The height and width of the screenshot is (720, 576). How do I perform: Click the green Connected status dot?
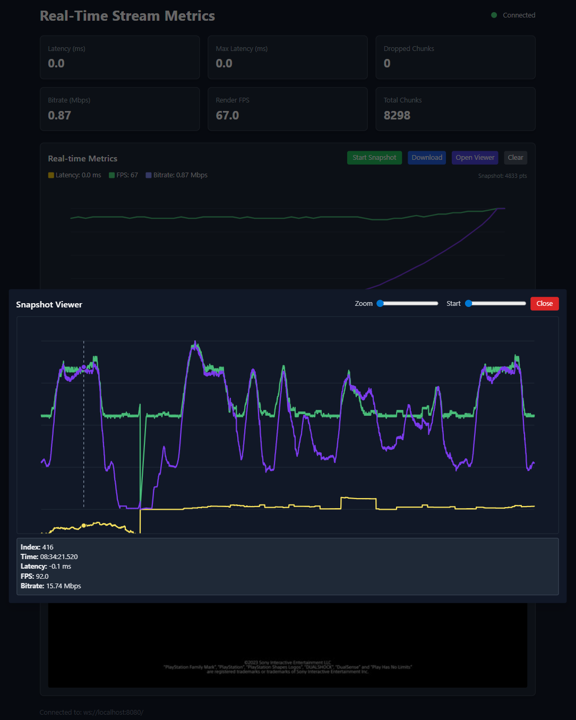(494, 15)
